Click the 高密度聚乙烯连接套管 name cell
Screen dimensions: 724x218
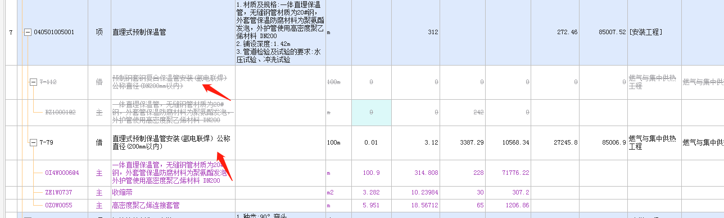(172, 205)
